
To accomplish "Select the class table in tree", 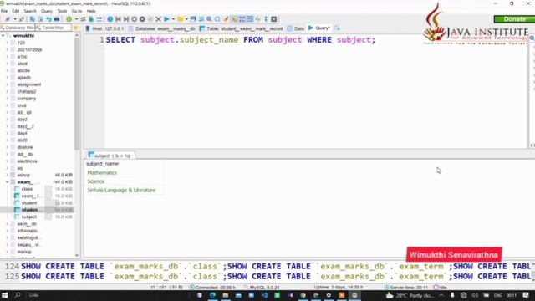I will [x=27, y=189].
